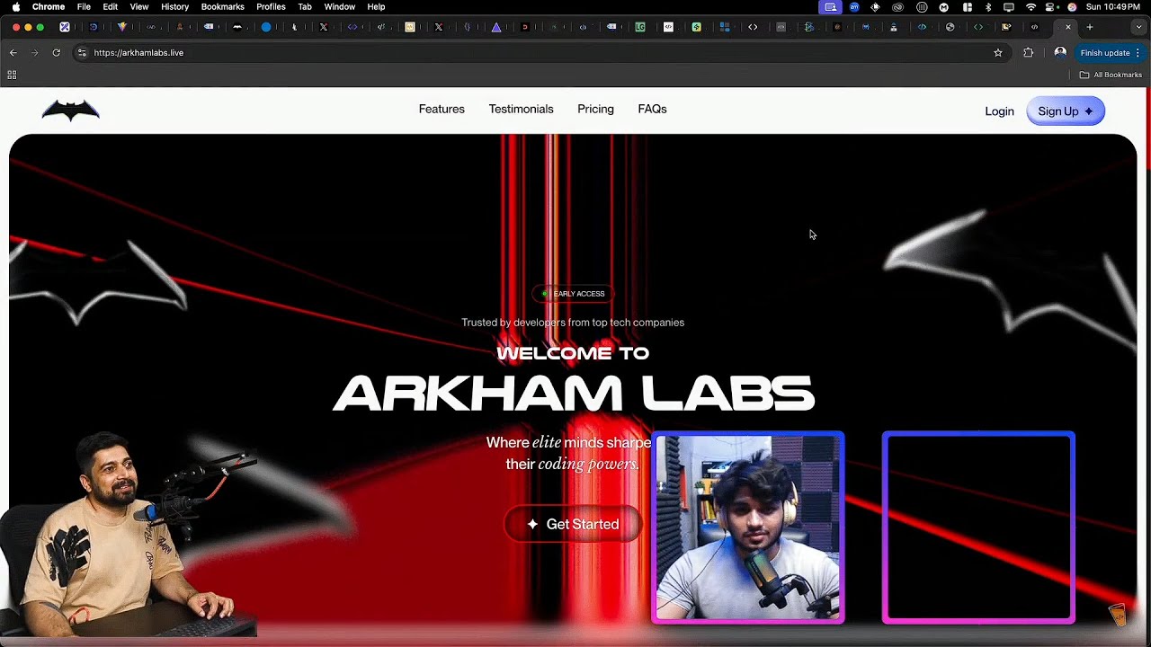Image resolution: width=1151 pixels, height=647 pixels.
Task: Open the apps grid icon in bookmarks bar
Action: (12, 75)
